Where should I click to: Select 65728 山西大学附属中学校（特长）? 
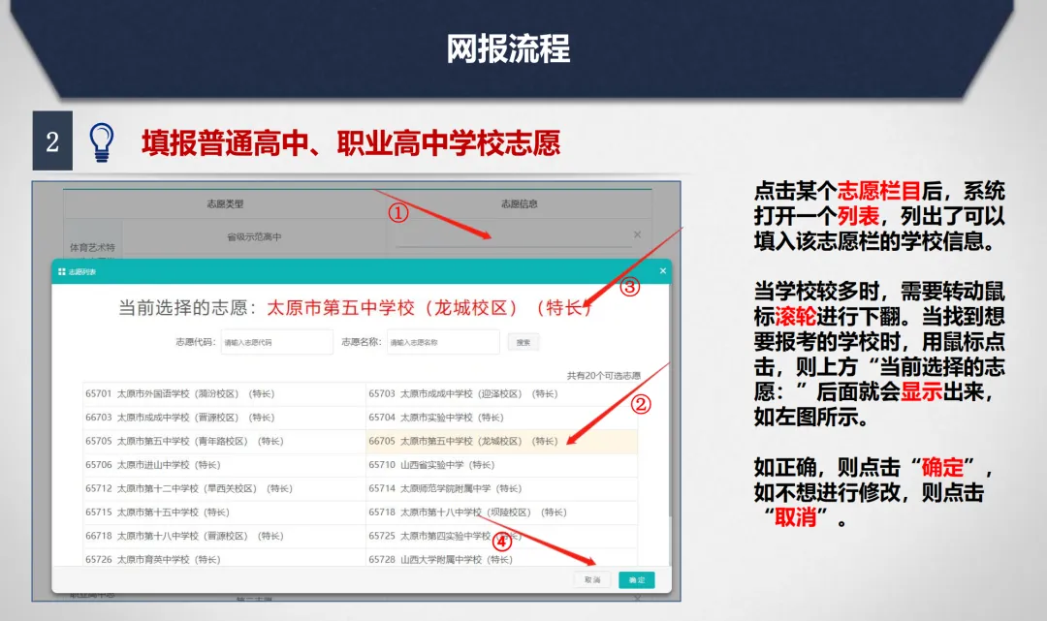(x=501, y=559)
